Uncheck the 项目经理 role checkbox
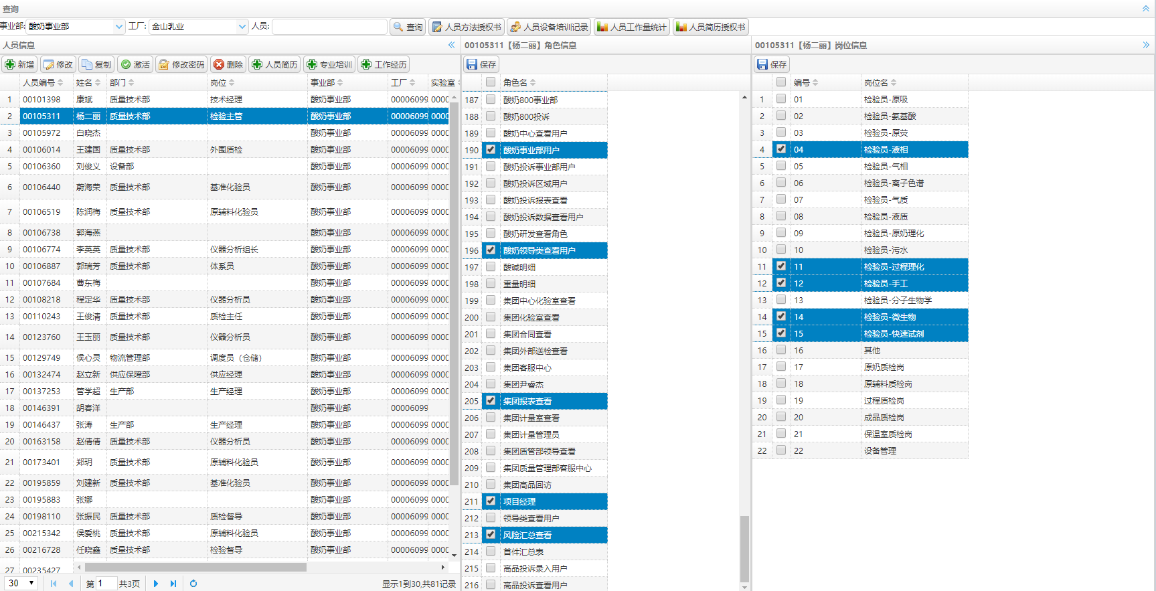1156x591 pixels. pyautogui.click(x=491, y=501)
